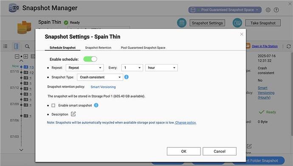Expand the Crash consistent type dropdown
This screenshot has width=293, height=166.
coord(100,77)
